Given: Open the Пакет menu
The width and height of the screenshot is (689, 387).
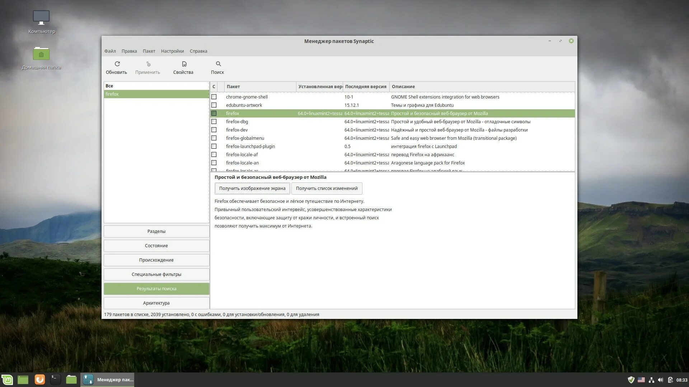Looking at the screenshot, I should click(149, 51).
